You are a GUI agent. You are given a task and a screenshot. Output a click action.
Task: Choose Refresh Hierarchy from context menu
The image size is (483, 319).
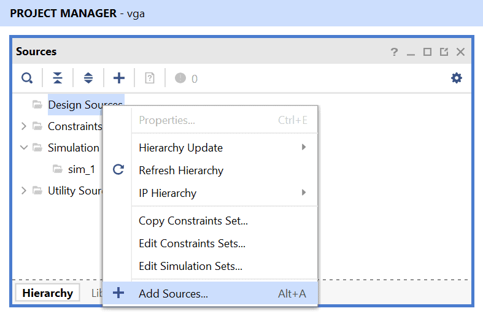pyautogui.click(x=181, y=171)
